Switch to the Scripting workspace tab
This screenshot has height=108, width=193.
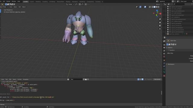98,2
